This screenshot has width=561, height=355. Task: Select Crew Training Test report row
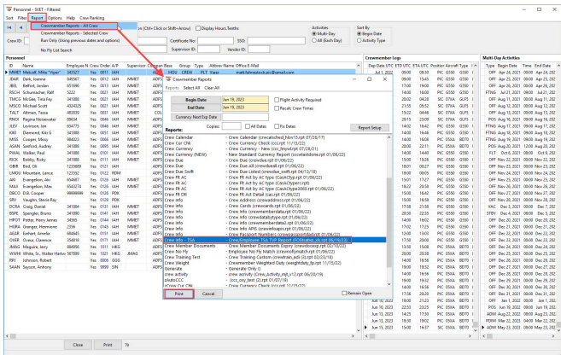pyautogui.click(x=275, y=257)
